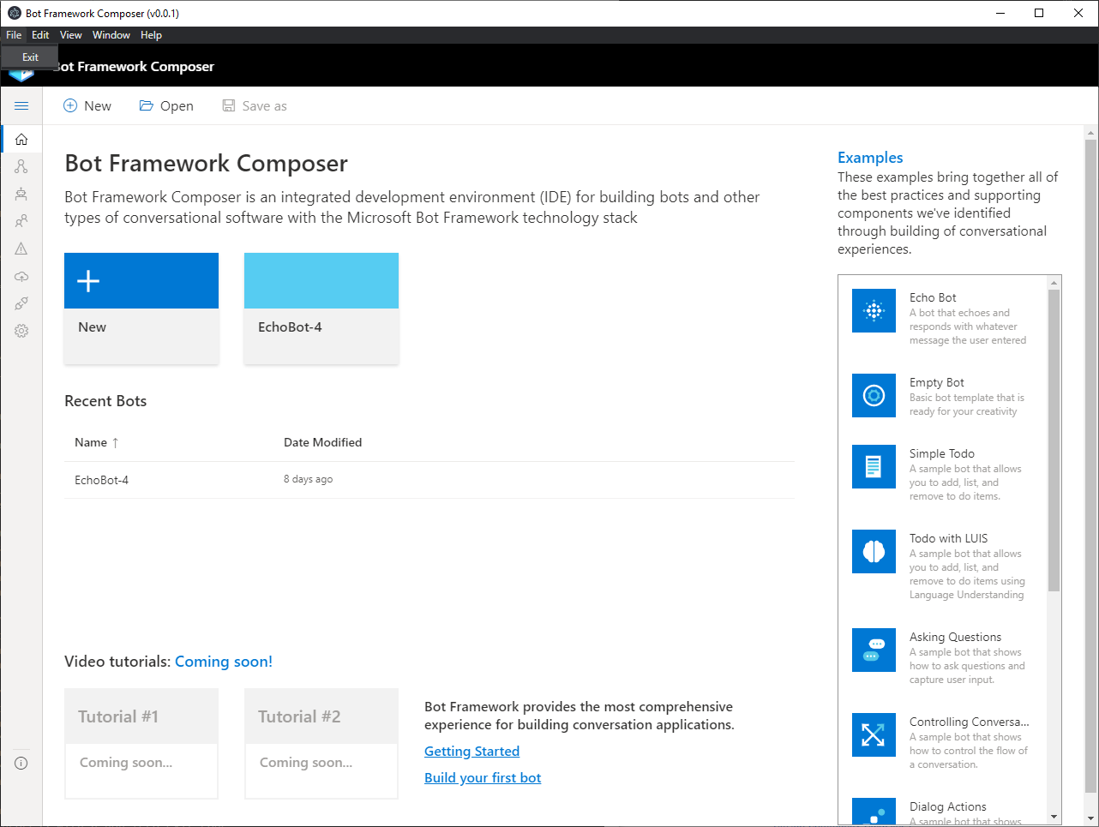
Task: Click the Asking Questions chat icon
Action: click(874, 650)
